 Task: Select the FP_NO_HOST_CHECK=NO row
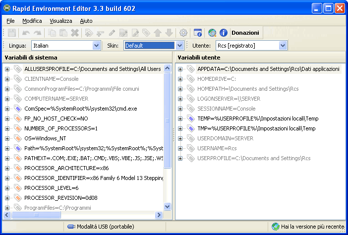[x=56, y=118]
